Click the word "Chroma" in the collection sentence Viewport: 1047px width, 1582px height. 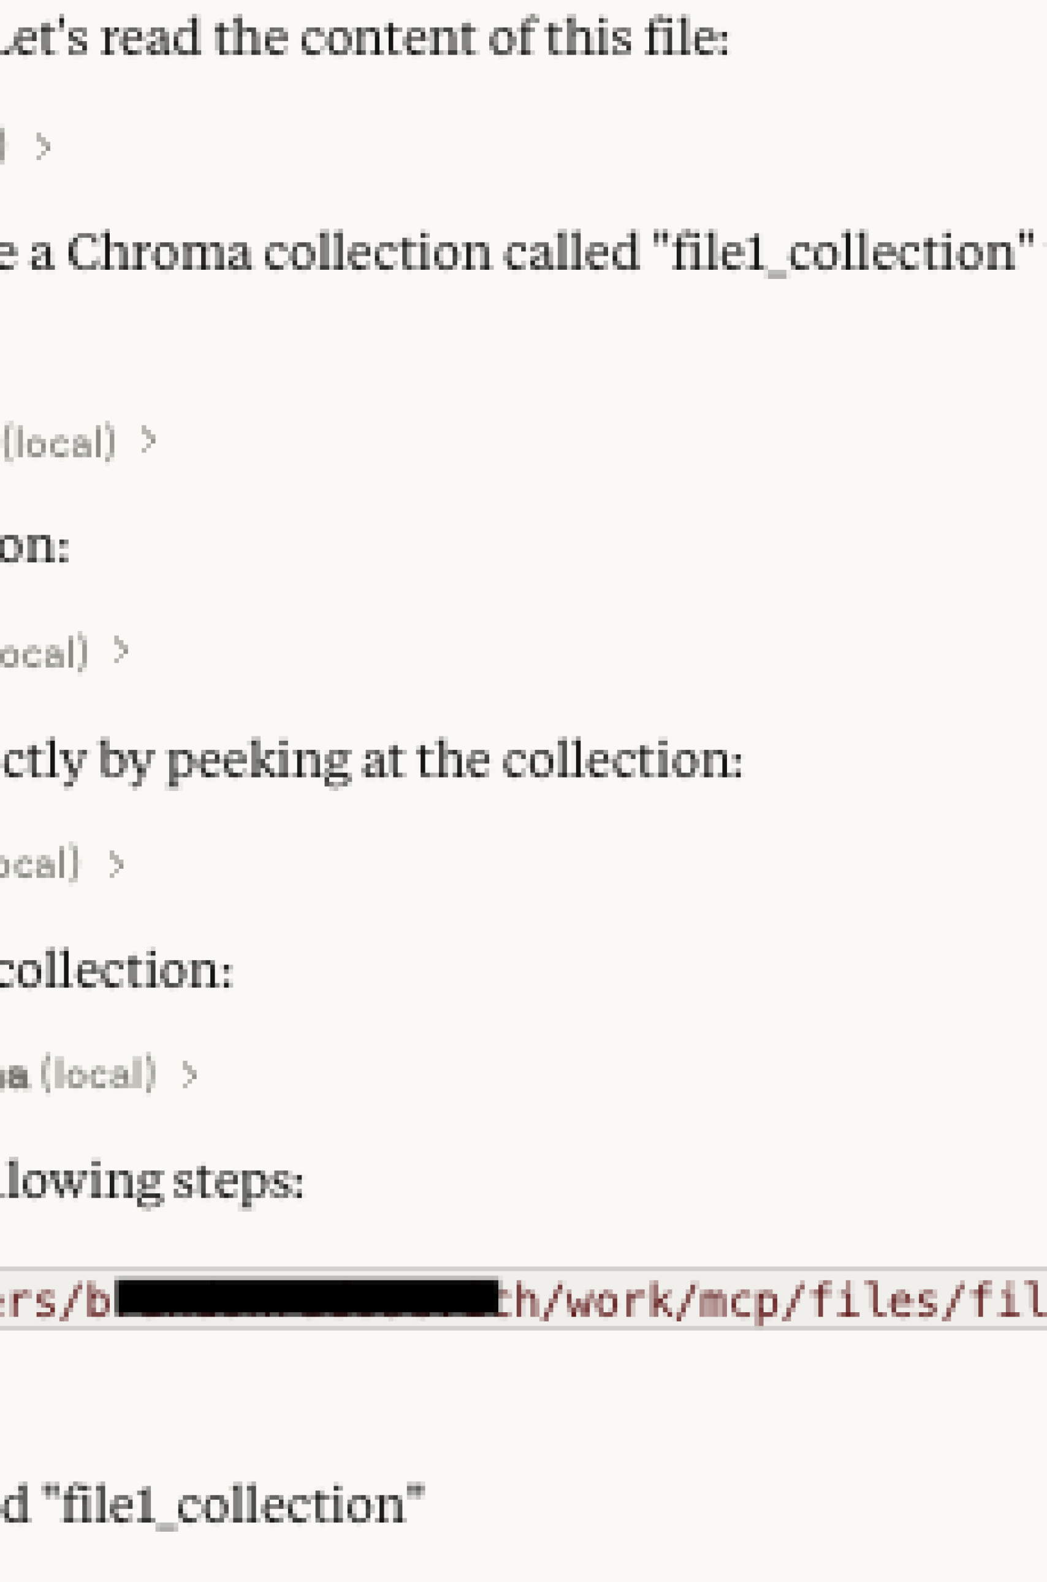(159, 253)
